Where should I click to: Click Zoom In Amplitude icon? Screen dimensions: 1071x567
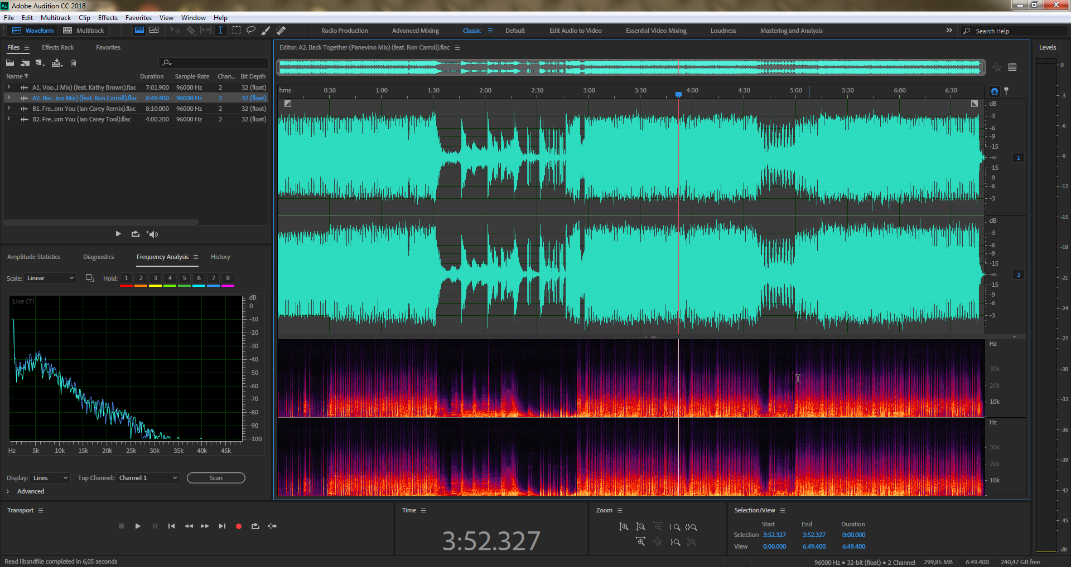coord(624,527)
